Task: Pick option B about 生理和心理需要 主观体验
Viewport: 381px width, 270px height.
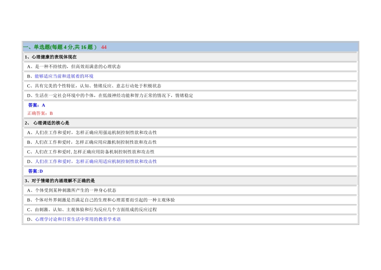Action: coord(101,200)
